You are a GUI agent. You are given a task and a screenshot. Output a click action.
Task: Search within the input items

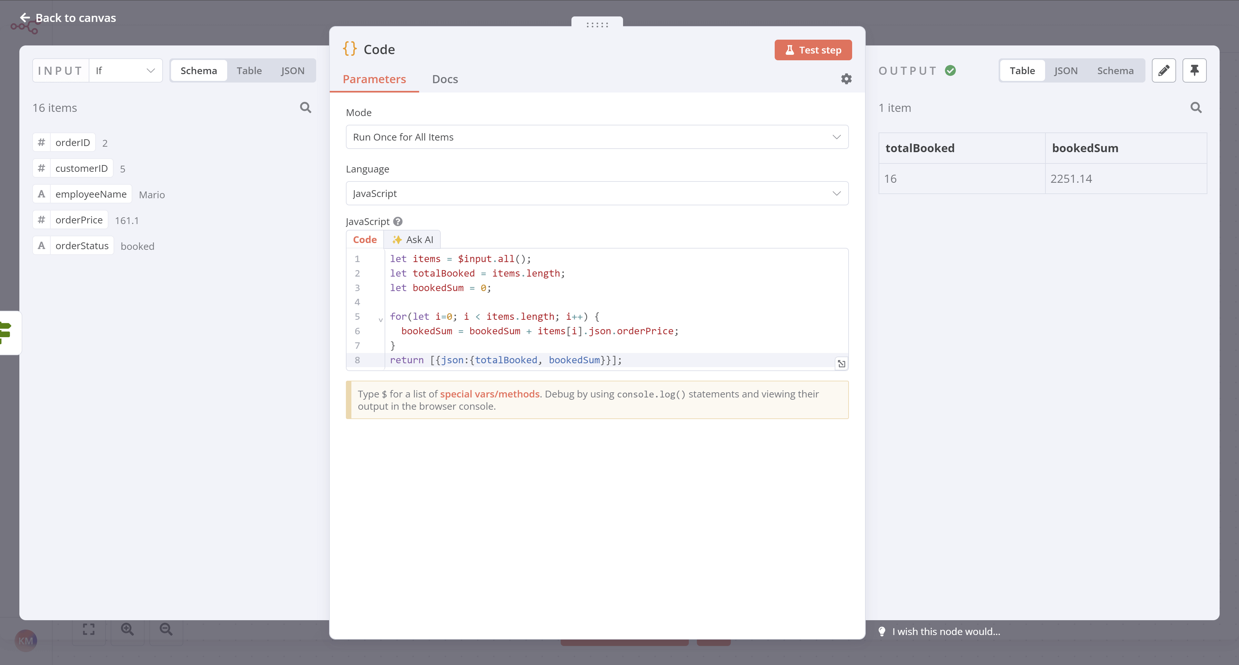tap(306, 107)
